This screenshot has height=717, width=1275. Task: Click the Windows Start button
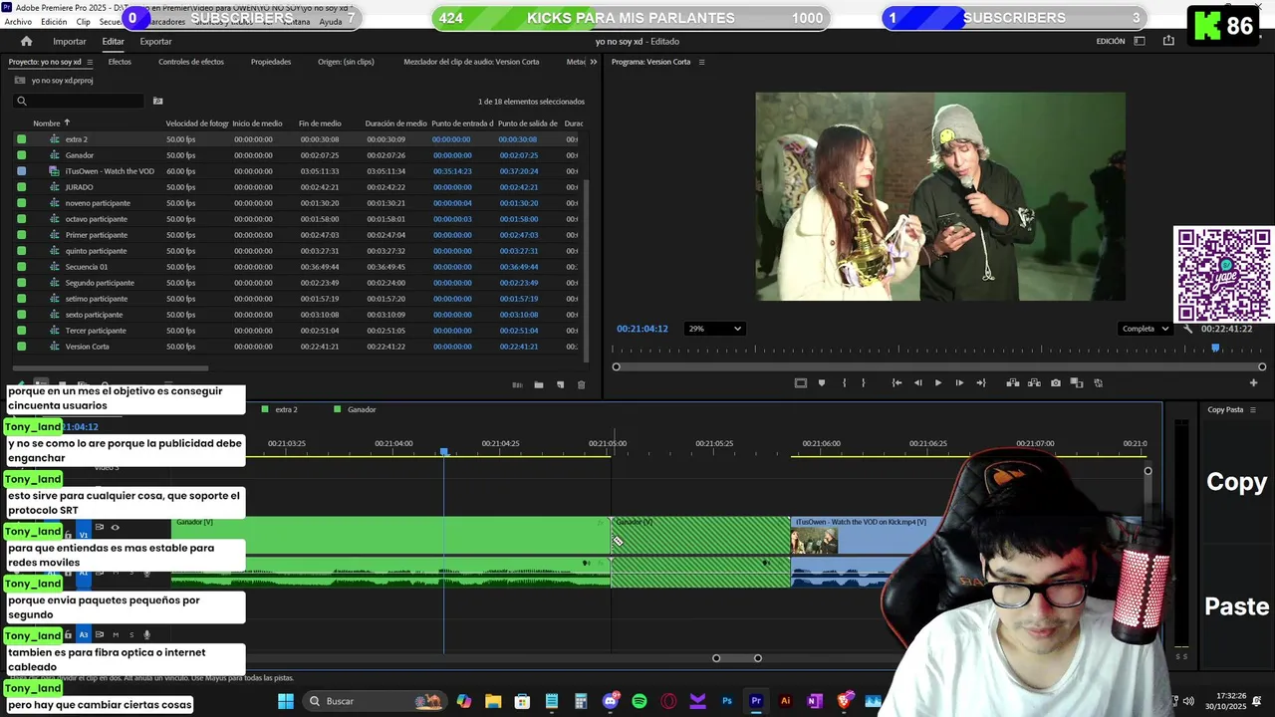tap(286, 701)
